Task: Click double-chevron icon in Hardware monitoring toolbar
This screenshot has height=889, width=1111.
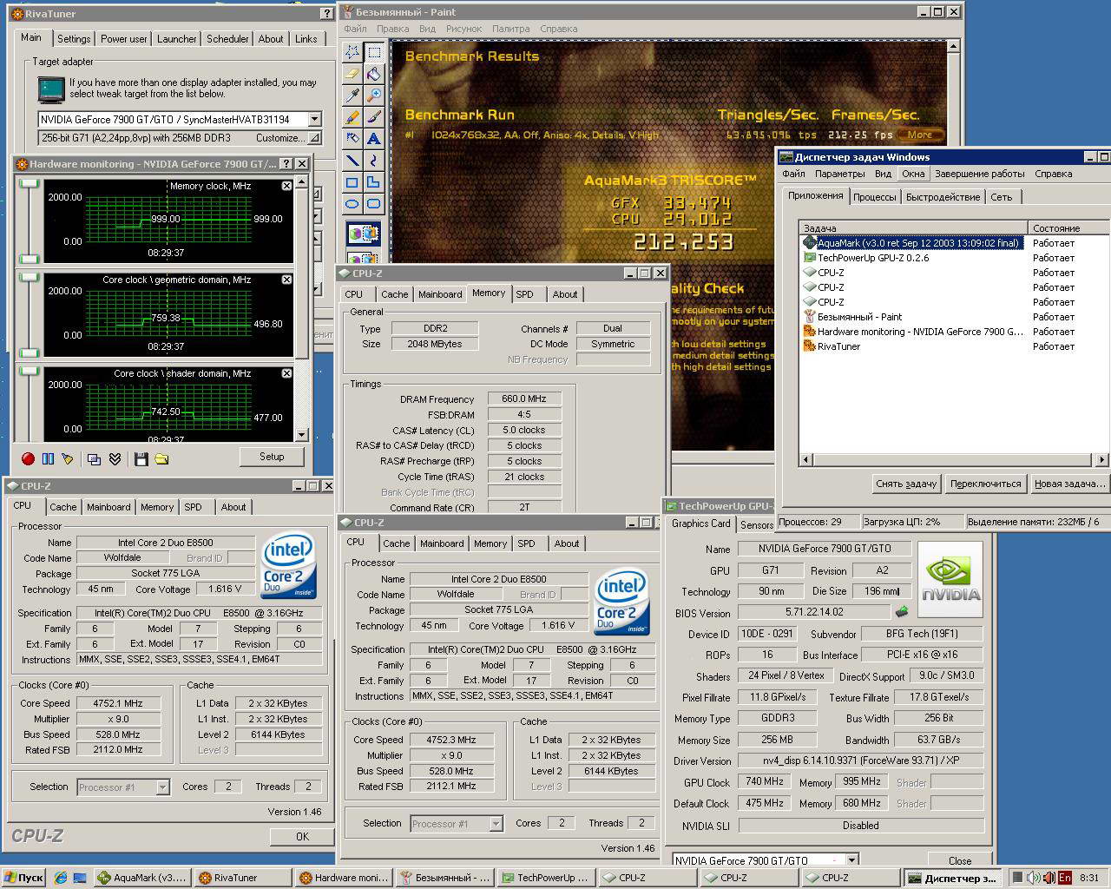Action: click(115, 458)
